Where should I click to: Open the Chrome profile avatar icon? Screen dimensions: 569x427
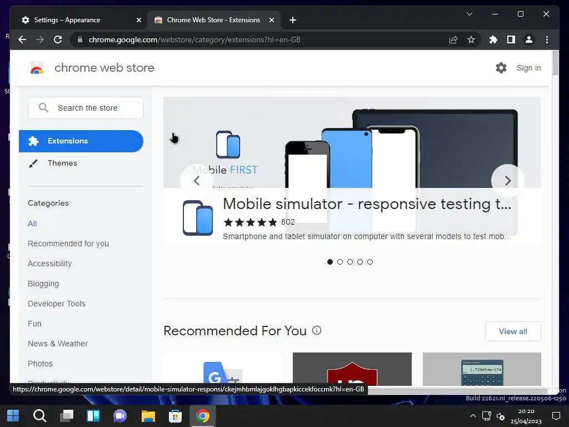(529, 39)
